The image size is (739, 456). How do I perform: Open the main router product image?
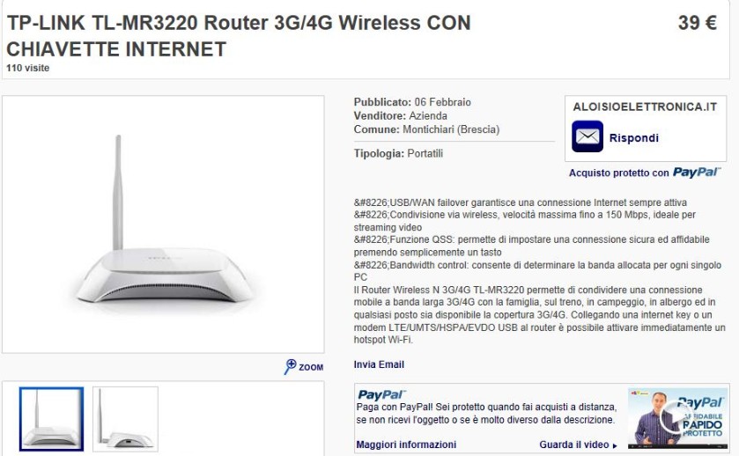(163, 224)
